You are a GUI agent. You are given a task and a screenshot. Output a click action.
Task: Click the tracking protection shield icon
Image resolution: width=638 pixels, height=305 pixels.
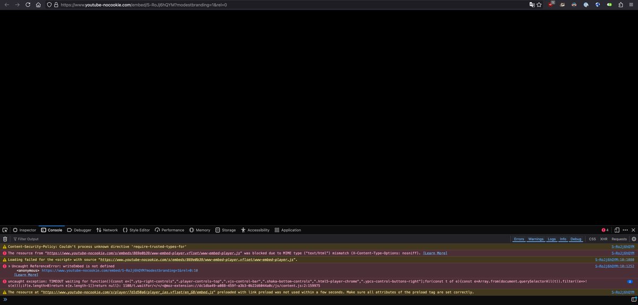(49, 4)
